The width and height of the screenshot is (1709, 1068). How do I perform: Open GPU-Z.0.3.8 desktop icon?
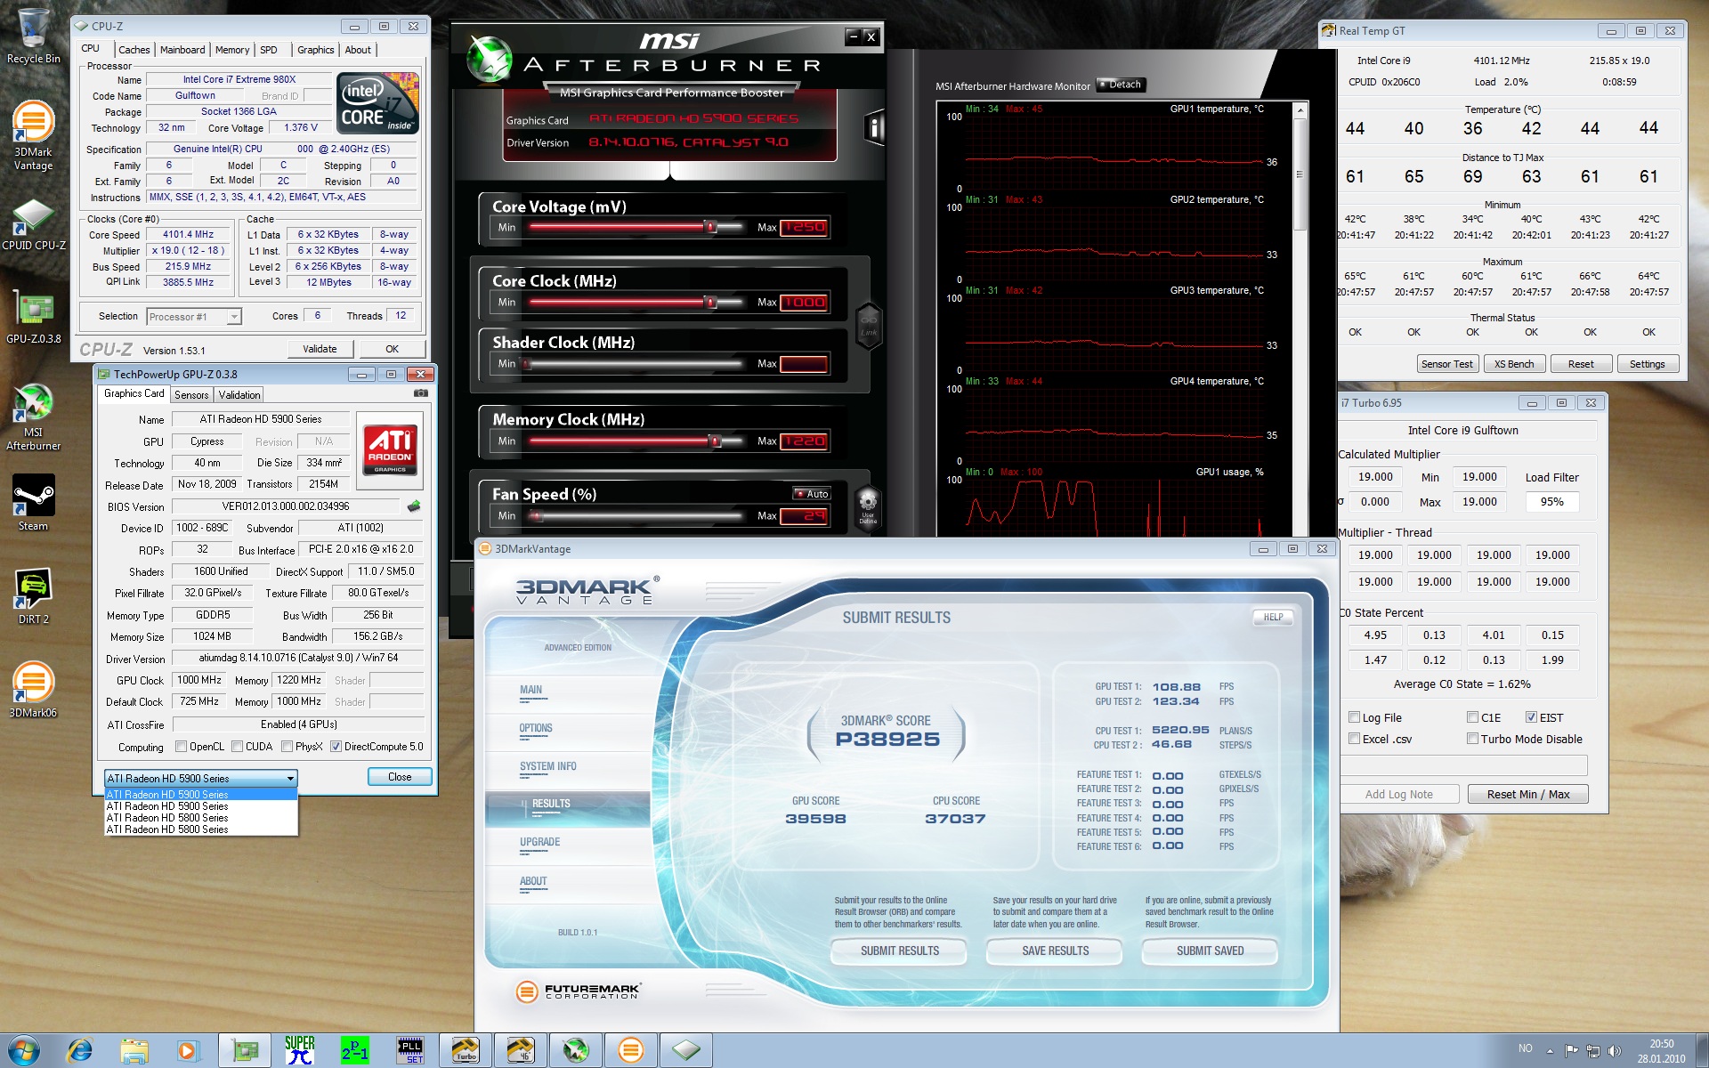33,316
